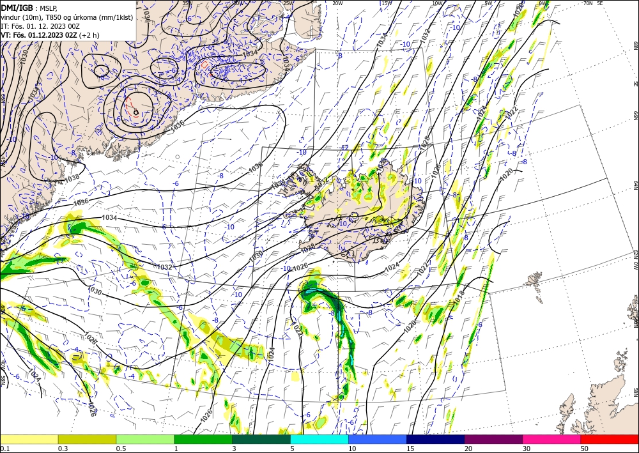Image resolution: width=639 pixels, height=453 pixels.
Task: Click the "0.3" legend value
Action: [63, 449]
